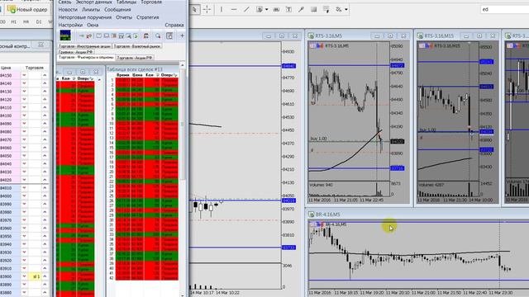
Task: Open the Новости menu
Action: pyautogui.click(x=68, y=9)
